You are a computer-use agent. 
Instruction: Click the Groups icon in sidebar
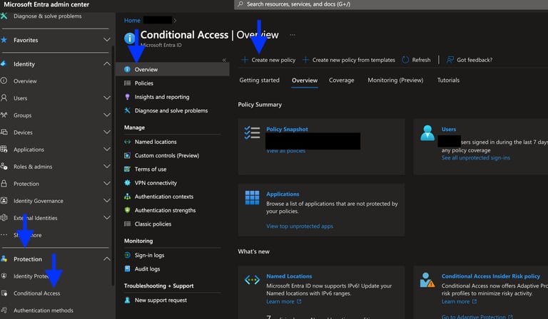(x=4, y=115)
